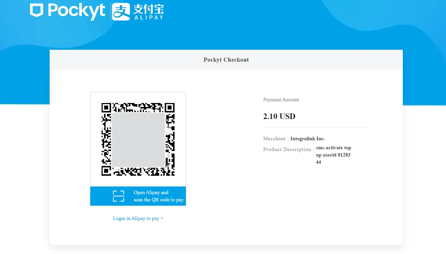Click the Alipay payment QR code
The width and height of the screenshot is (446, 254).
pyautogui.click(x=138, y=139)
